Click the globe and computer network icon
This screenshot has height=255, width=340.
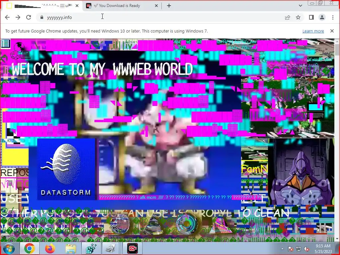pyautogui.click(x=21, y=51)
